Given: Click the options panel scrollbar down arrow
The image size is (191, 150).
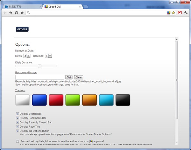Looking at the screenshot, I should 177,143.
